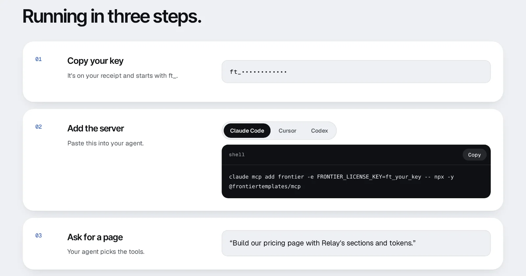
Task: Click 'It's on your receipt' description
Action: (x=123, y=76)
